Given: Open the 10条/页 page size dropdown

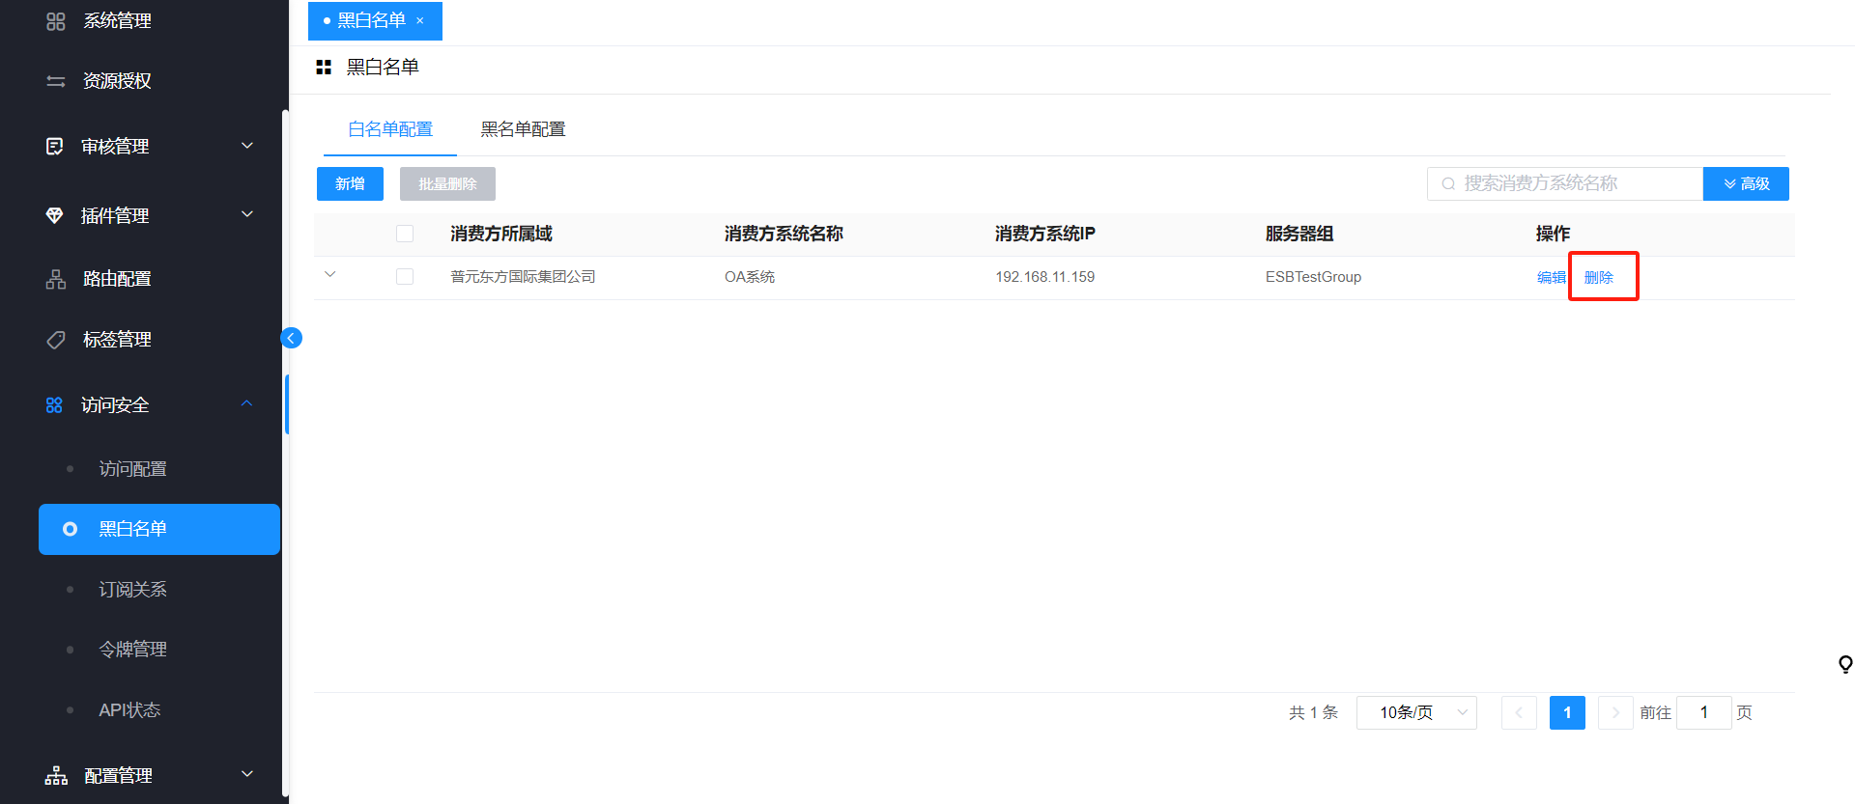Looking at the screenshot, I should 1416,712.
